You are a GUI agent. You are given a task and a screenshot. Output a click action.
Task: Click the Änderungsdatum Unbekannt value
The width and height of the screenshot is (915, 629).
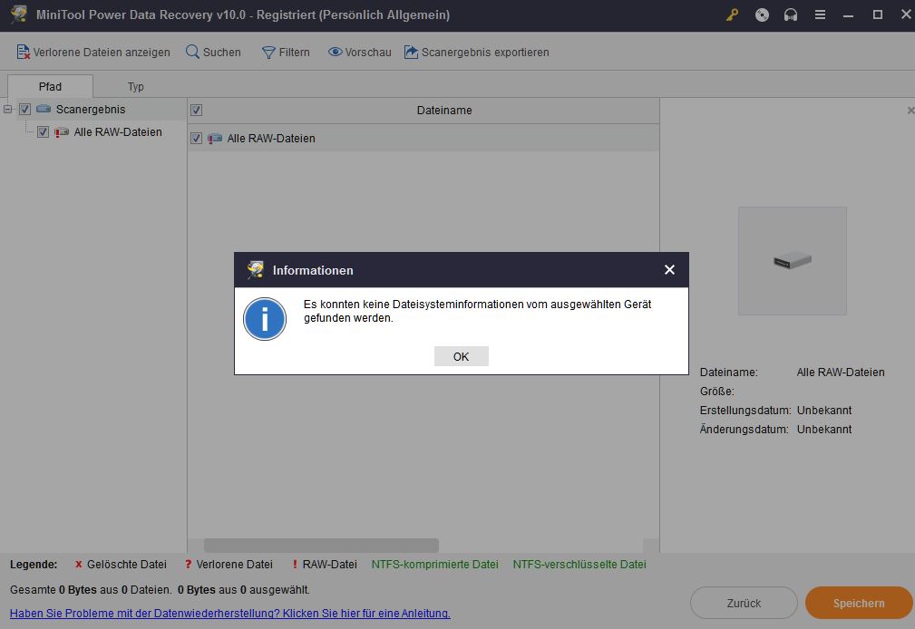[824, 430]
